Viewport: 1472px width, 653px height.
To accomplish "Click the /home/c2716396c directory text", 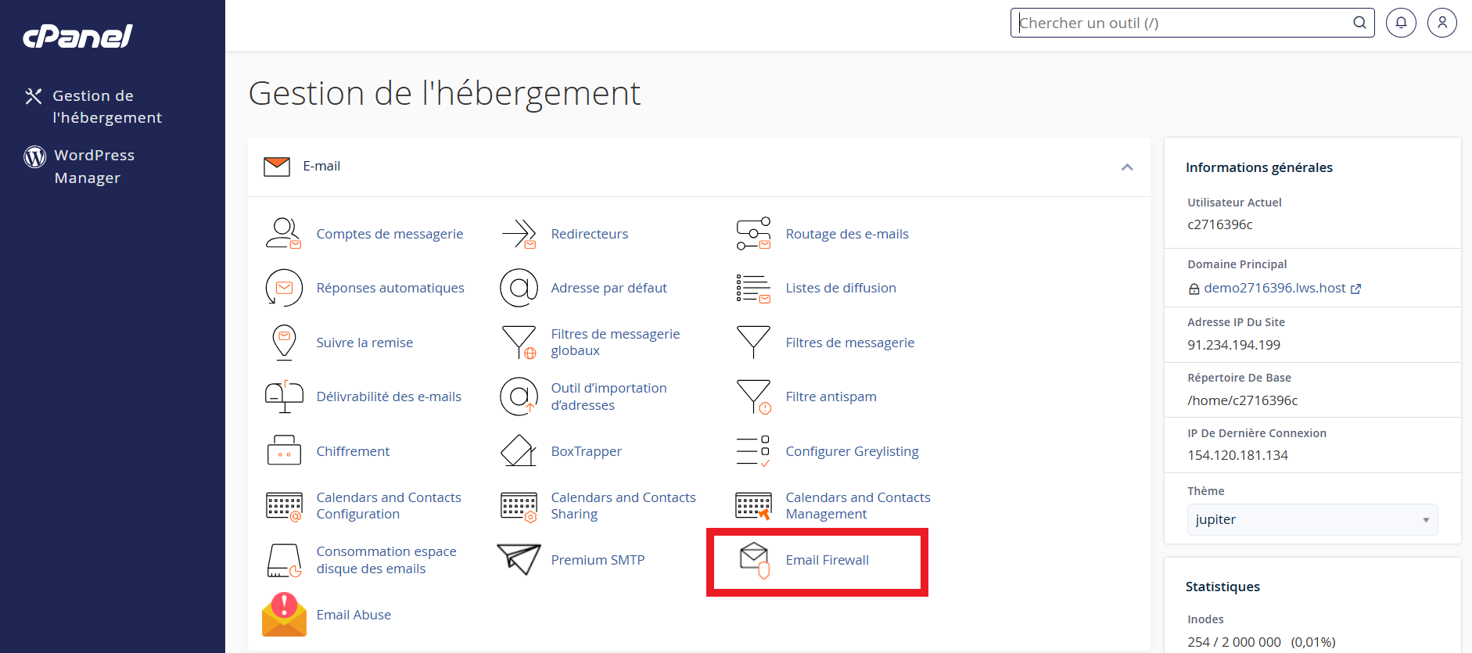I will (1242, 400).
